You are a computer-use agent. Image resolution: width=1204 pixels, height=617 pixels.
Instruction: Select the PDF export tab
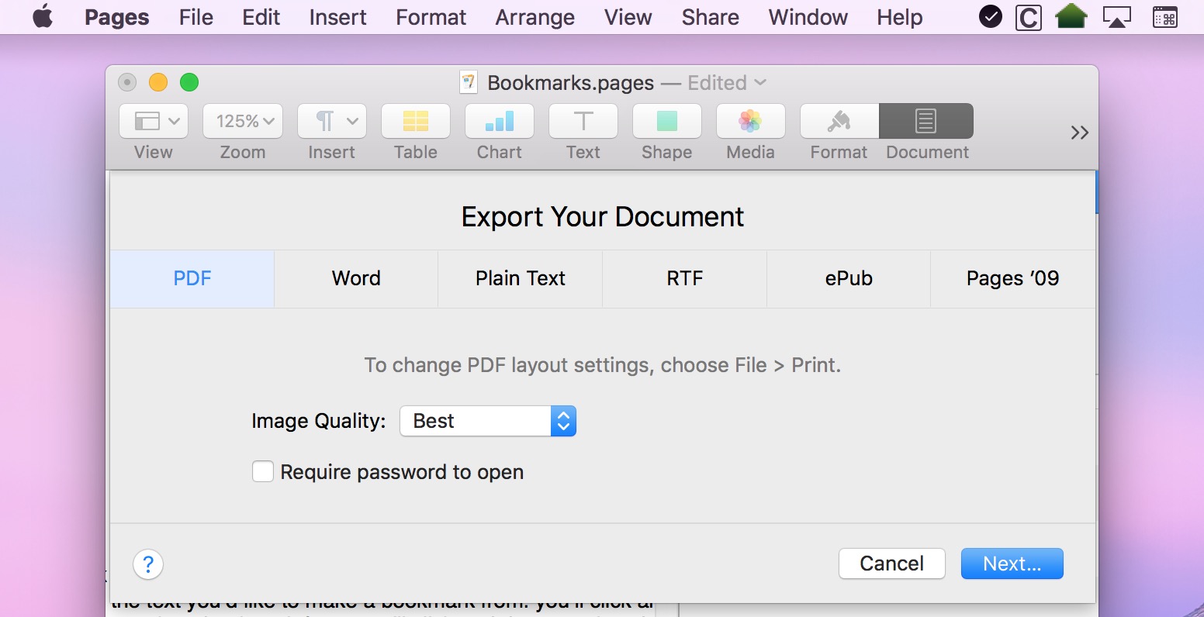pyautogui.click(x=192, y=279)
